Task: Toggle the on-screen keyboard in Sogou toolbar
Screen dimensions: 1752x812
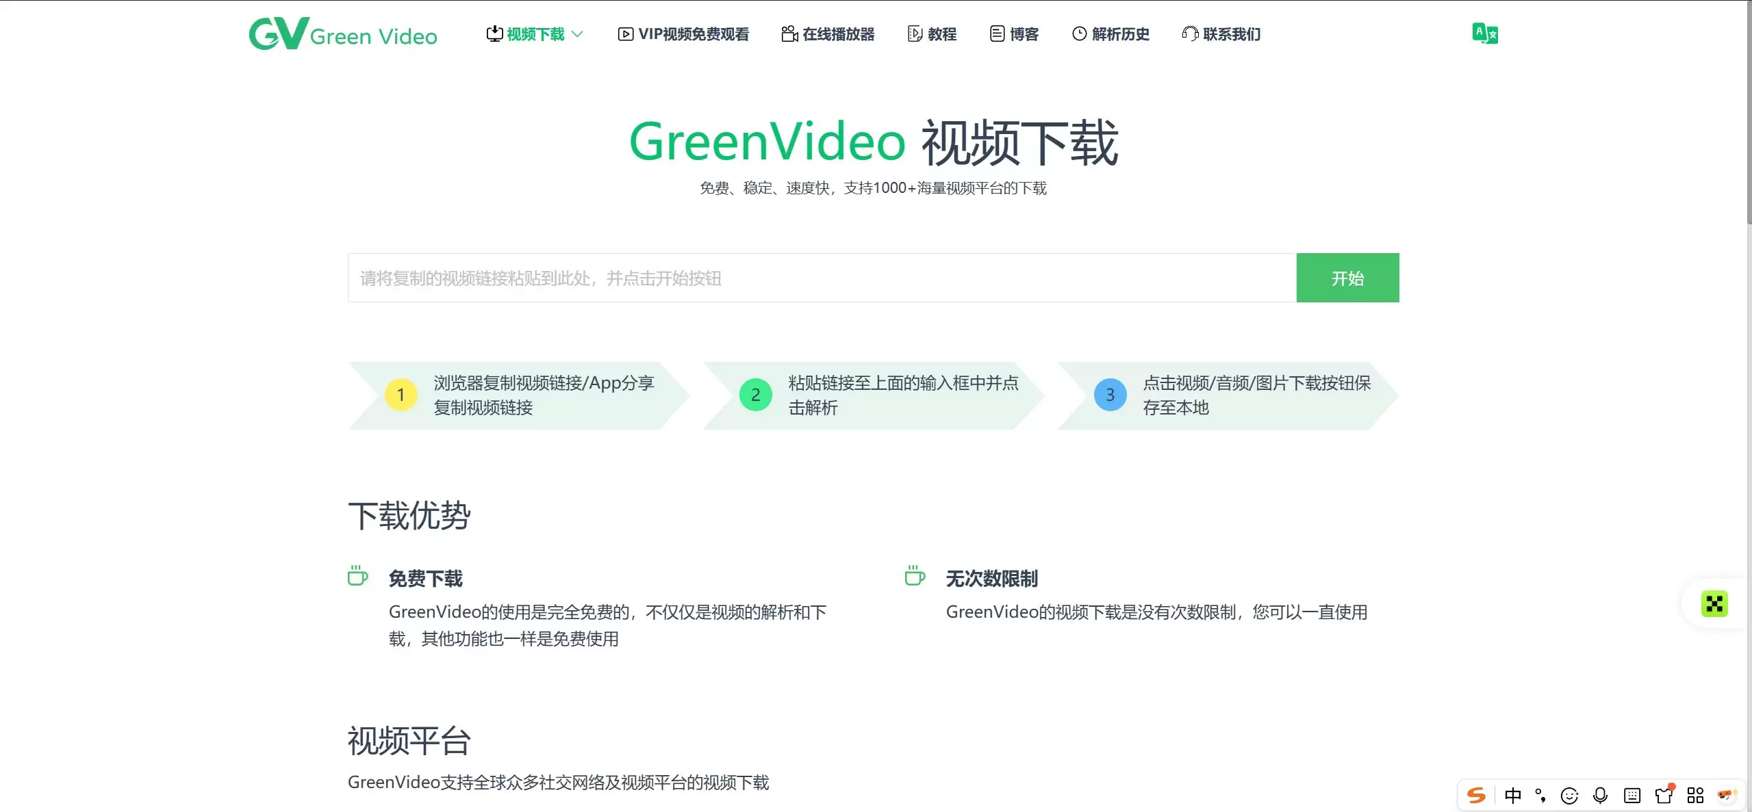Action: tap(1633, 795)
